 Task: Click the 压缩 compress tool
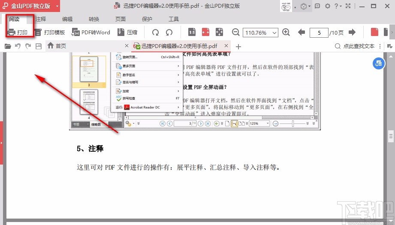127,32
